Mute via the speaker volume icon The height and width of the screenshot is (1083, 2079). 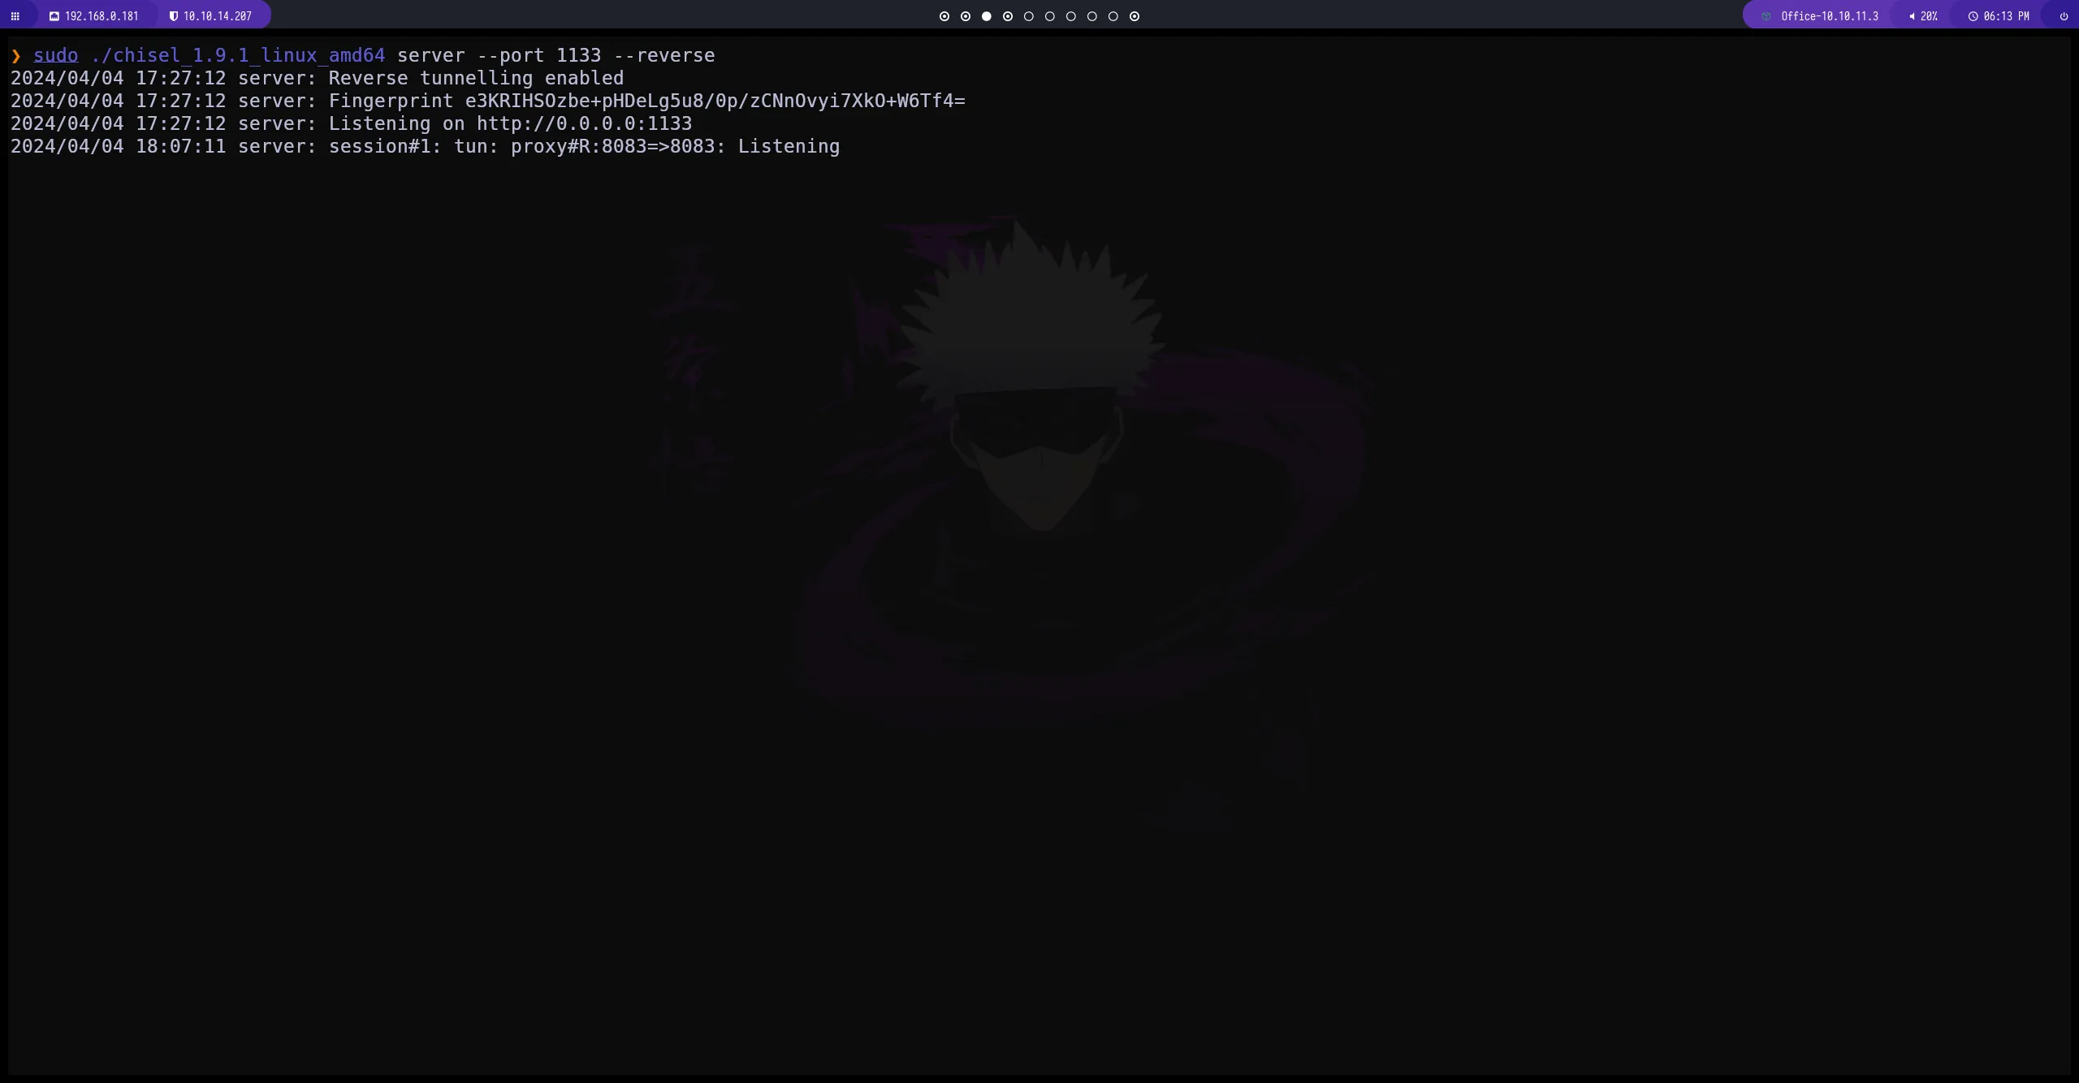(x=1912, y=16)
